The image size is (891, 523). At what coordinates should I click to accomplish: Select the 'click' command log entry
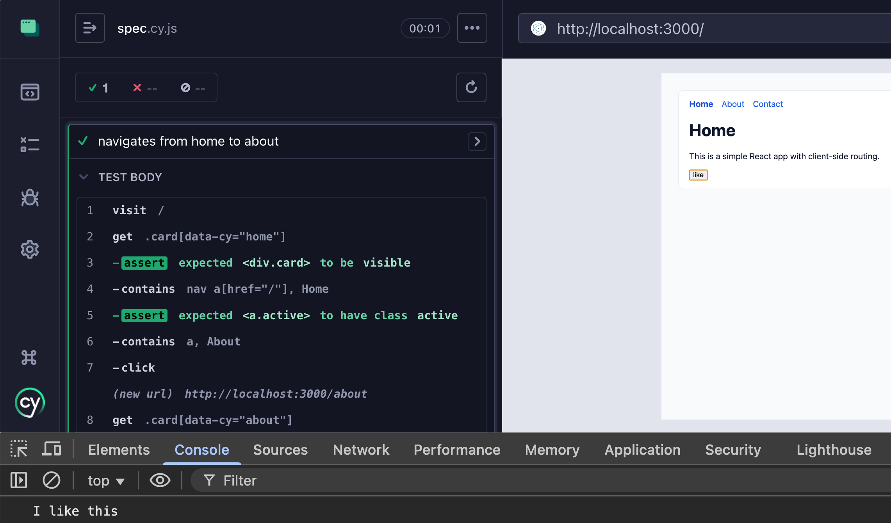pyautogui.click(x=282, y=368)
